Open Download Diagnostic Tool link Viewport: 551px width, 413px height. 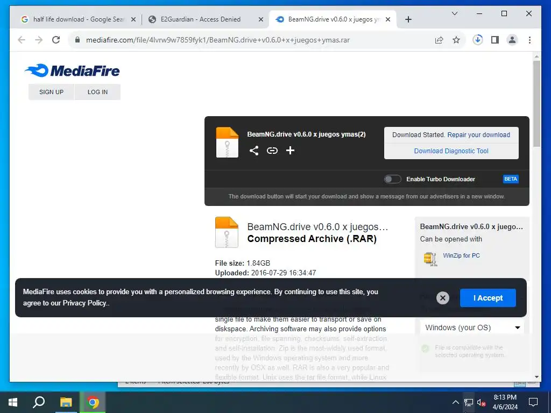pyautogui.click(x=451, y=151)
